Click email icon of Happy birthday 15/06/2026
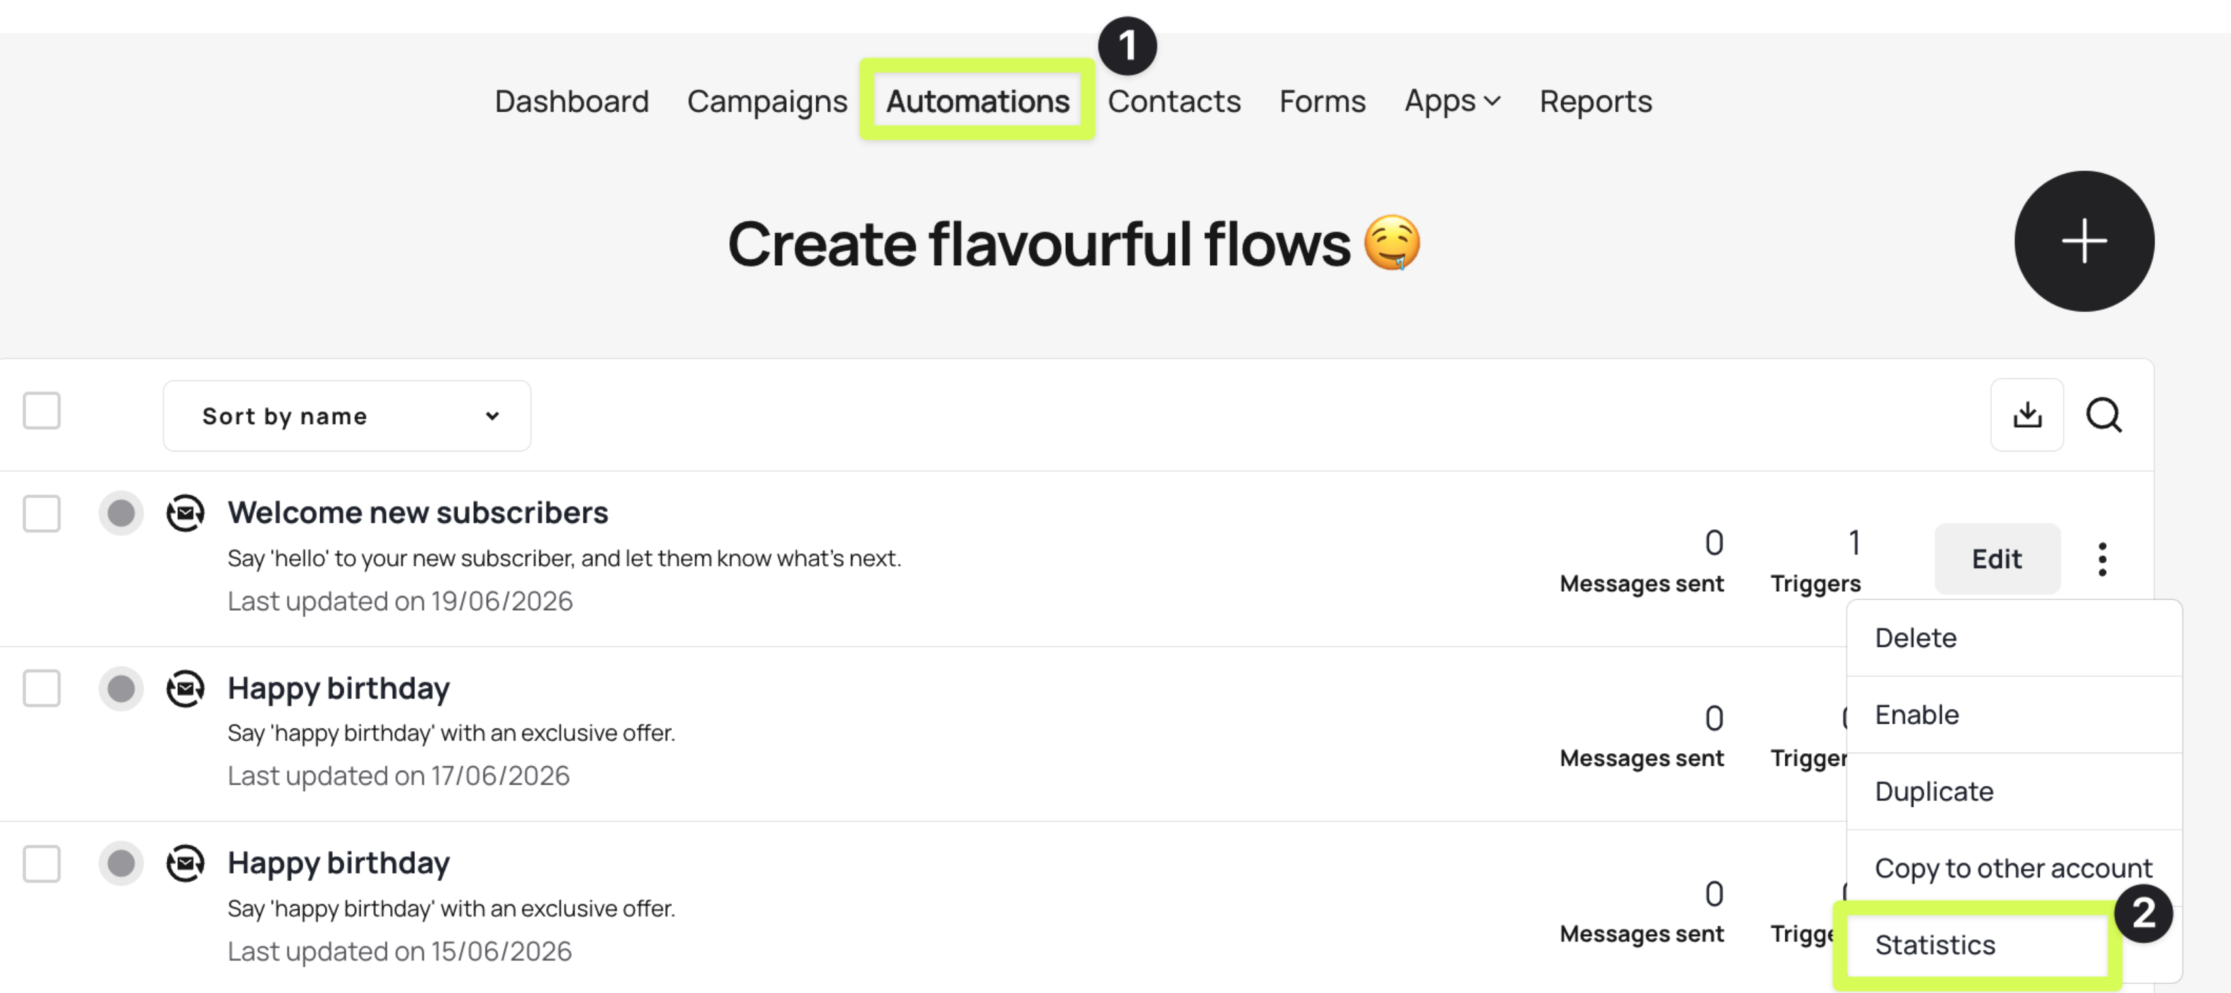This screenshot has height=993, width=2231. tap(186, 863)
